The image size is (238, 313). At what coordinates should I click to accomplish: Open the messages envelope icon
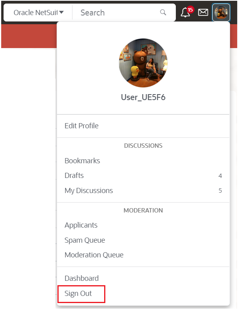click(203, 12)
